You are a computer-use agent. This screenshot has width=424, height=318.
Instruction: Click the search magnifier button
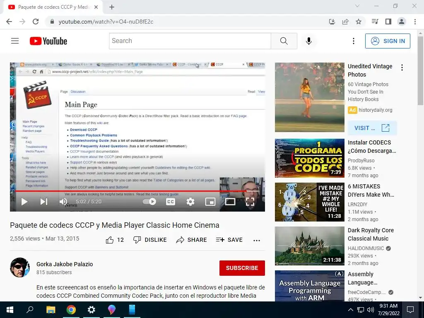coord(284,41)
